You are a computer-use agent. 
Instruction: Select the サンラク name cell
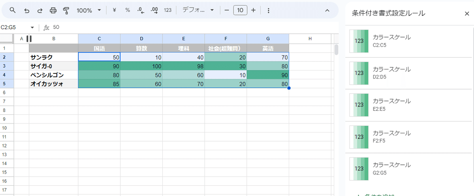pos(53,57)
